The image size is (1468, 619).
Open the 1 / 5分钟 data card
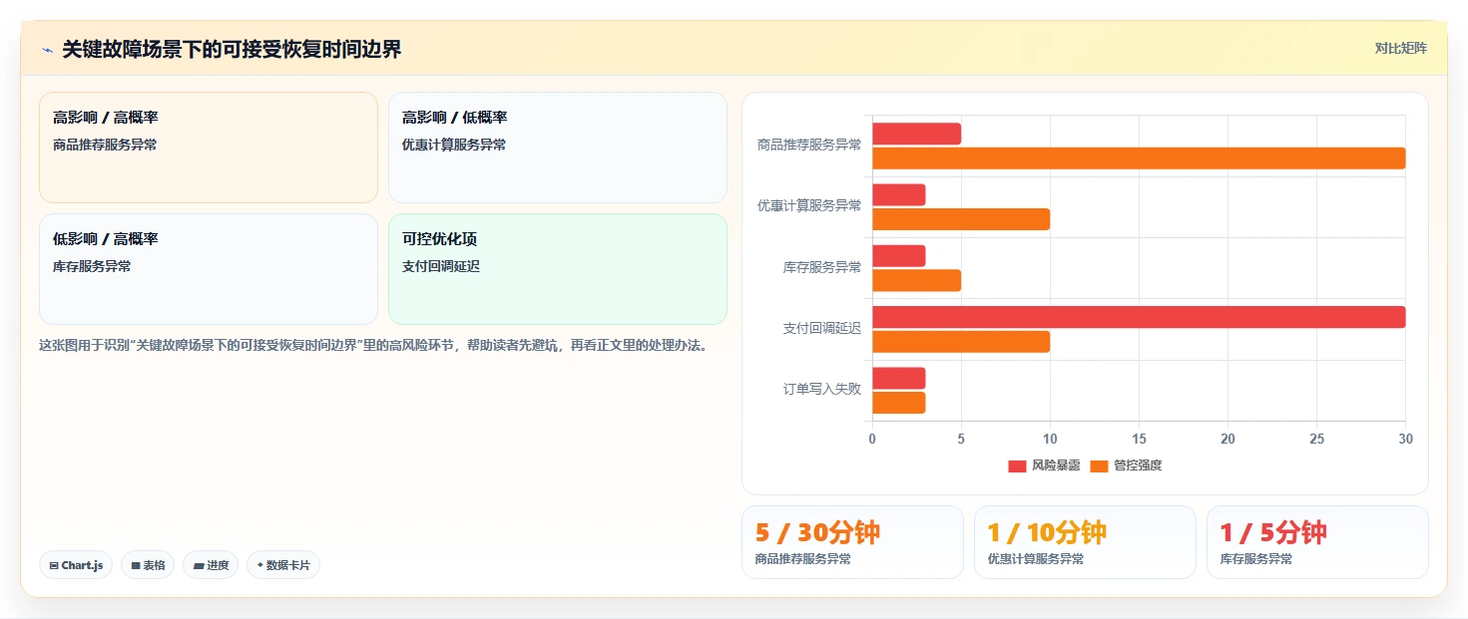click(1317, 542)
